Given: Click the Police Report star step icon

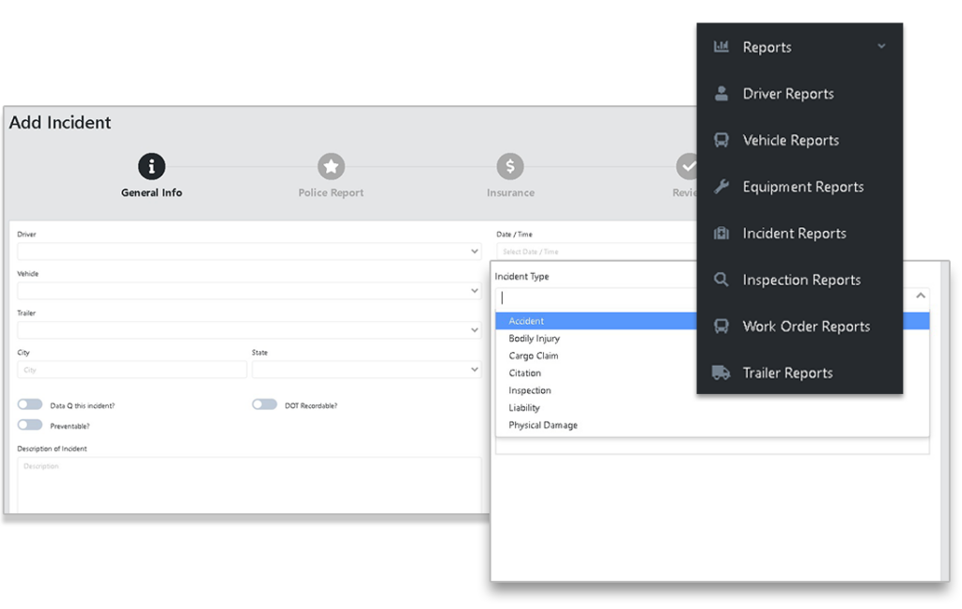Looking at the screenshot, I should coord(331,165).
